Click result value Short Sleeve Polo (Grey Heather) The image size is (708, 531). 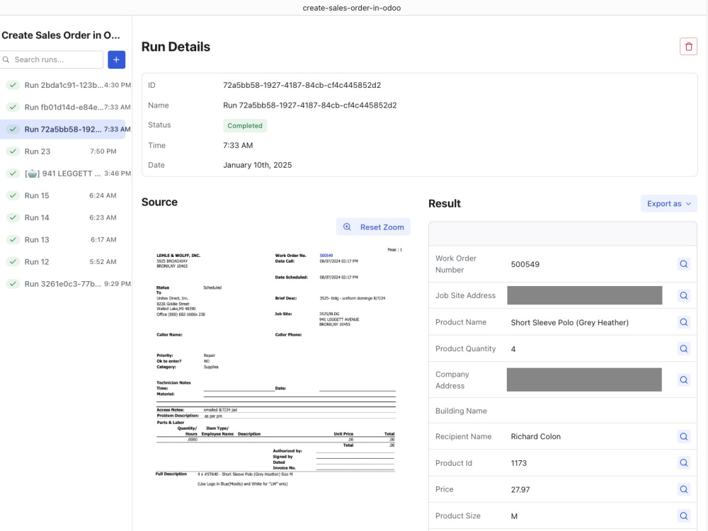[569, 322]
